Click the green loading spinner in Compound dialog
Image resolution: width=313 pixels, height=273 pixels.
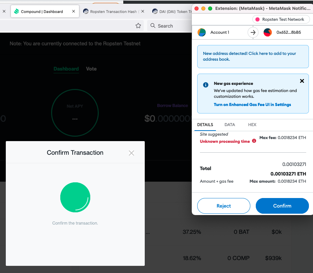75,197
